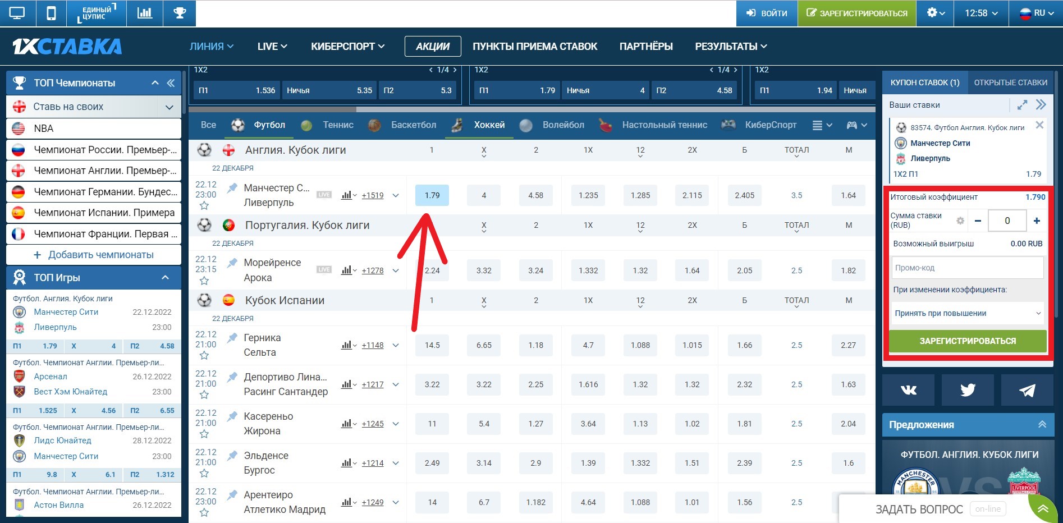Viewport: 1063px width, 523px height.
Task: Favorite the Герника – Сельта match star
Action: tap(204, 355)
